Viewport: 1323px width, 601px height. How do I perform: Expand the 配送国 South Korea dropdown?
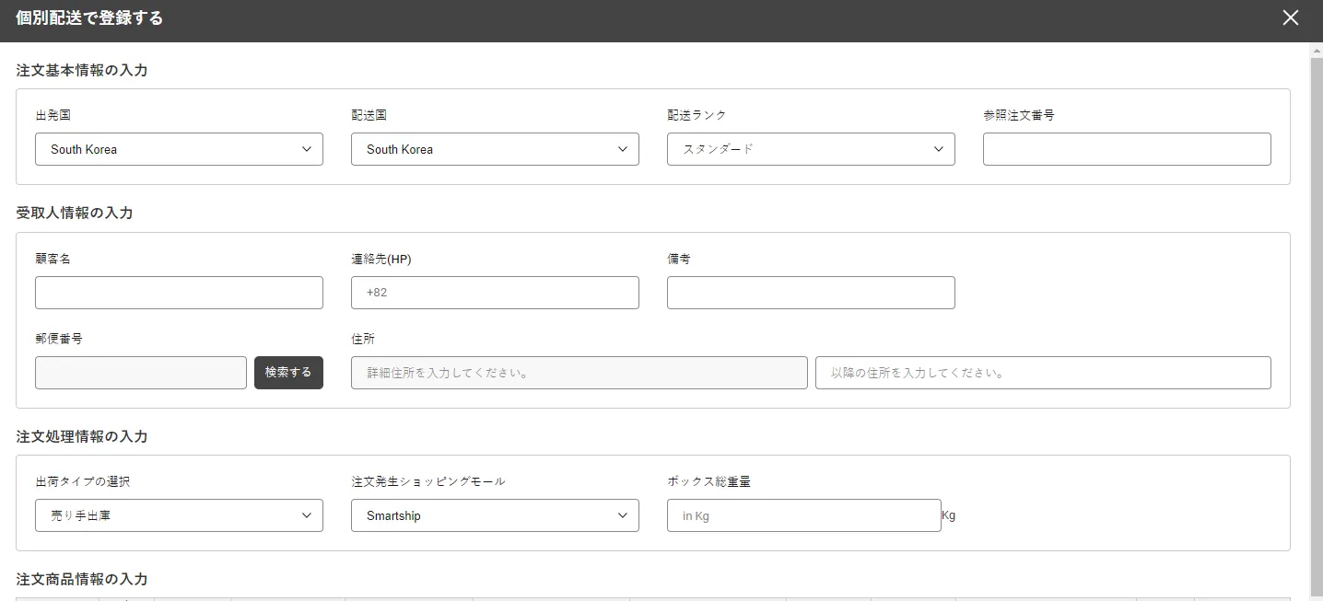point(495,149)
